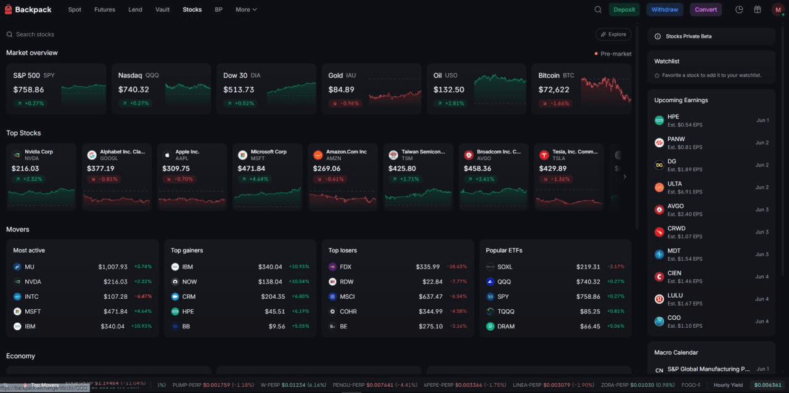This screenshot has height=393, width=789.
Task: Open the gift rewards icon
Action: click(x=758, y=9)
